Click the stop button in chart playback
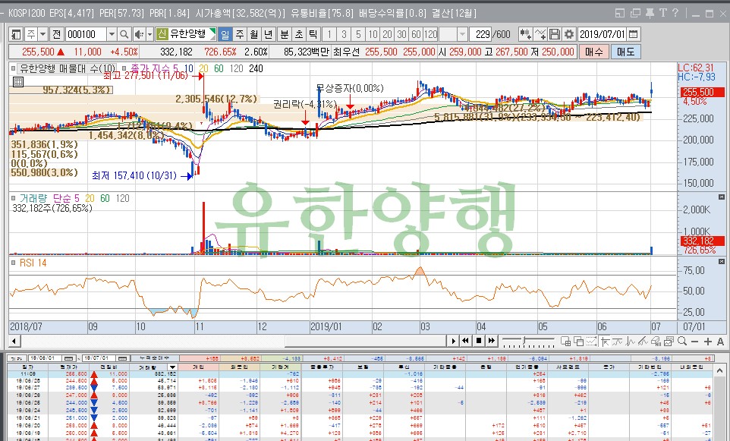Image resolution: width=730 pixels, height=441 pixels. pyautogui.click(x=479, y=341)
